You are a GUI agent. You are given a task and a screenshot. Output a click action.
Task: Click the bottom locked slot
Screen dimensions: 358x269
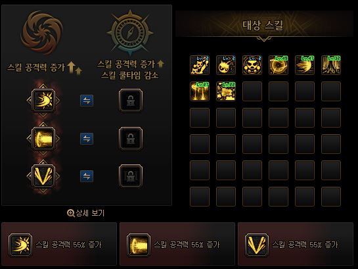click(x=131, y=176)
